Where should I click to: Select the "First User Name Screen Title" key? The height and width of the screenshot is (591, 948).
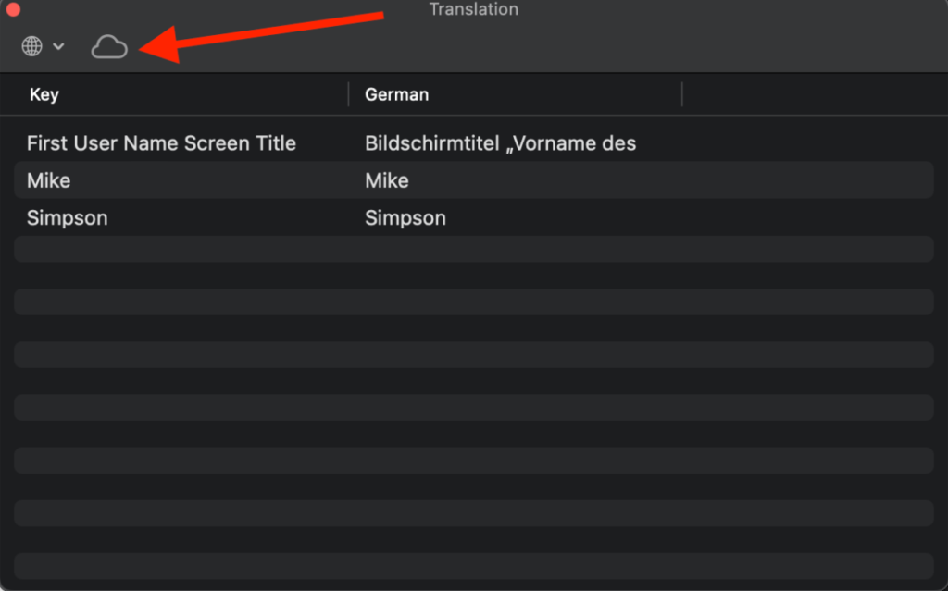tap(161, 143)
